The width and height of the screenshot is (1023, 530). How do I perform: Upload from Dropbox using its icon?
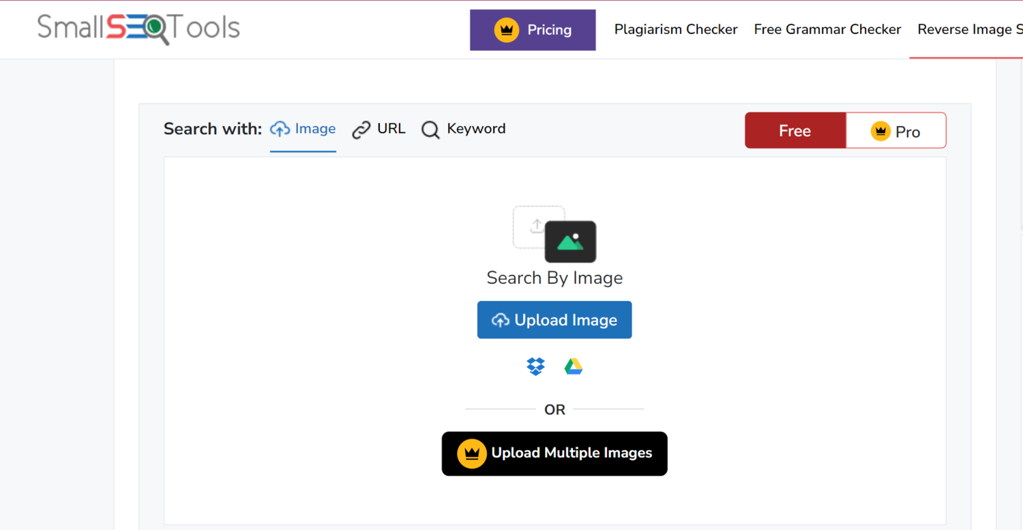[x=536, y=366]
